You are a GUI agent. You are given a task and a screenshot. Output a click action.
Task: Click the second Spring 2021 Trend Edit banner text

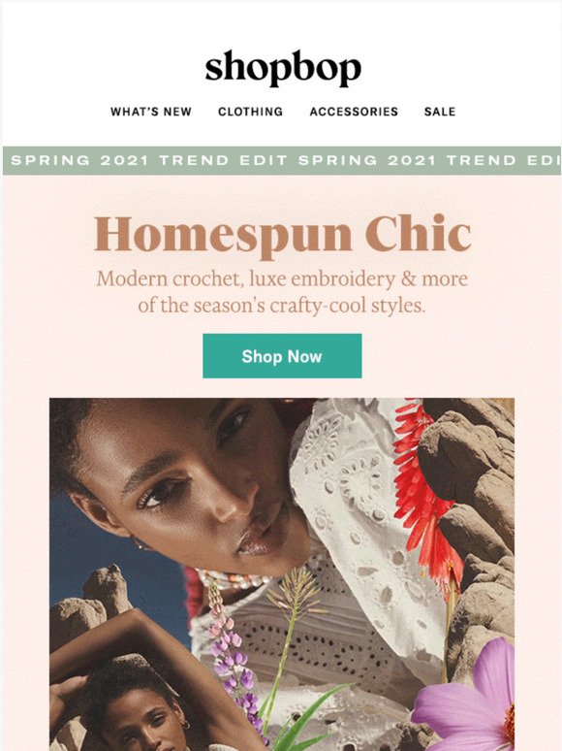(429, 160)
